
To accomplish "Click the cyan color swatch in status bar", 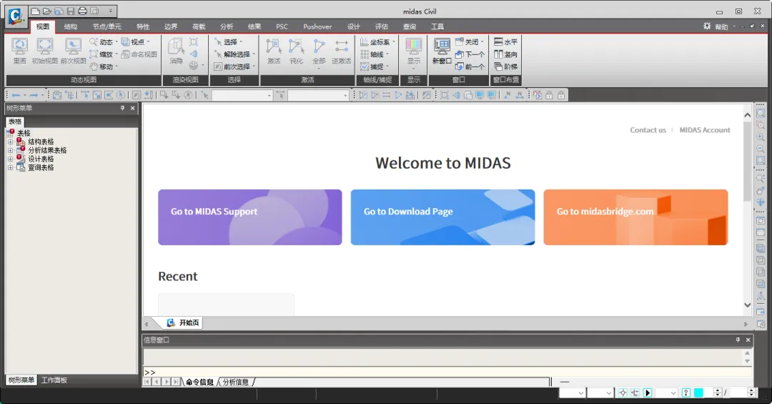I will pos(698,393).
